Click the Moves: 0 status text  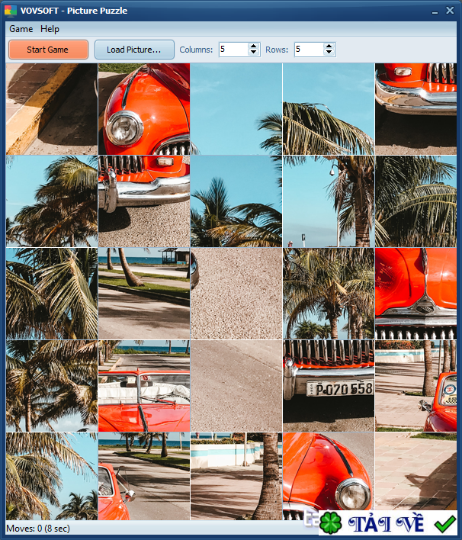click(38, 529)
